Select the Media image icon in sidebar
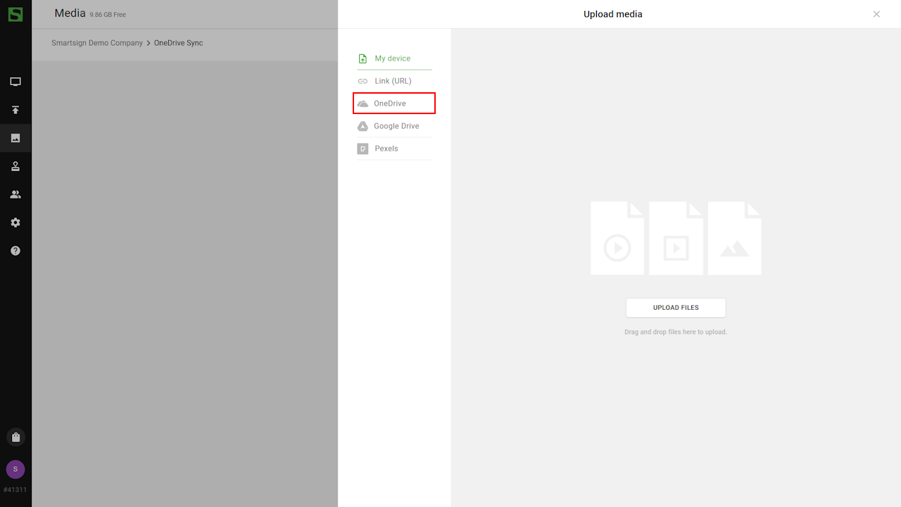Image resolution: width=901 pixels, height=507 pixels. tap(15, 138)
